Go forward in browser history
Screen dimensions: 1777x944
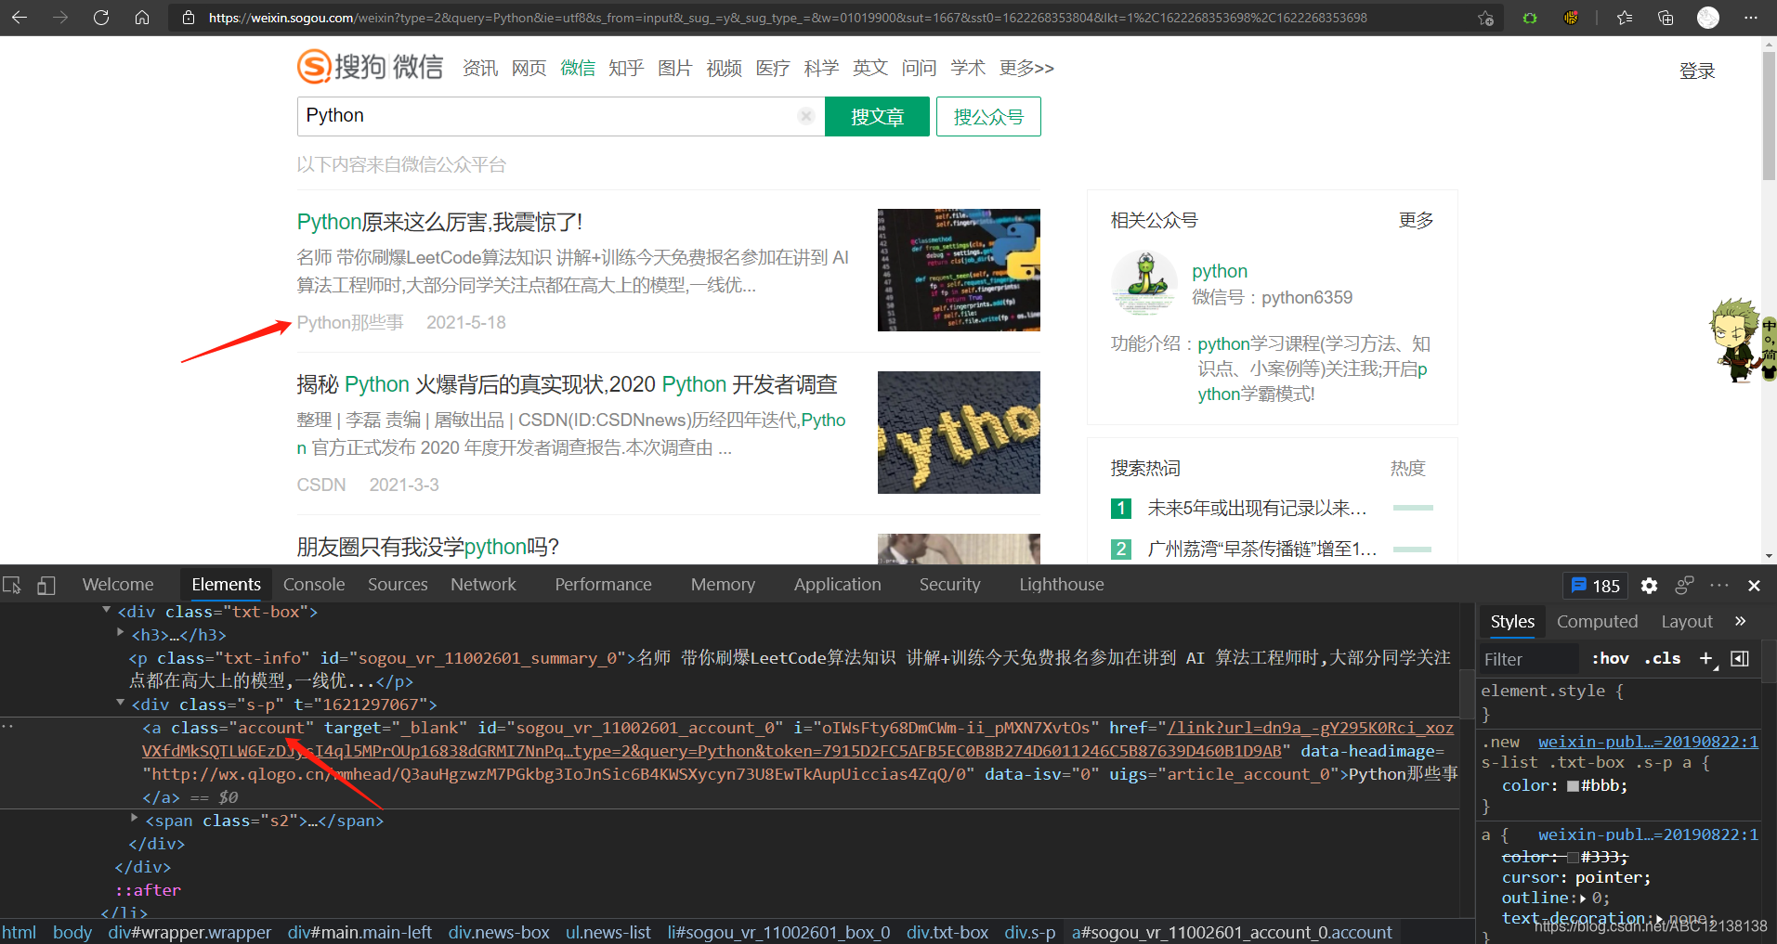point(60,18)
